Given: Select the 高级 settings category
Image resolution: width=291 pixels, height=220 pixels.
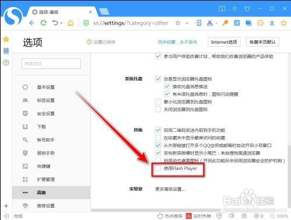Looking at the screenshot, I should (51, 193).
